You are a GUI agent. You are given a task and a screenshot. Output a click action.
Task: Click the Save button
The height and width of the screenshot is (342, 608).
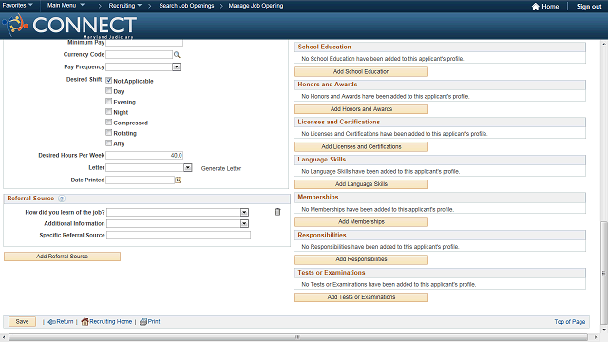click(22, 321)
